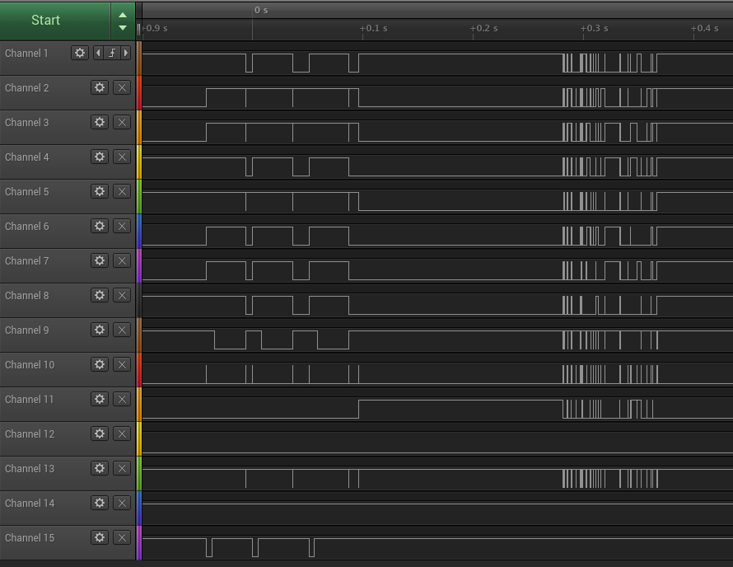Open Channel 15 settings gear
Viewport: 733px width, 567px height.
point(100,537)
